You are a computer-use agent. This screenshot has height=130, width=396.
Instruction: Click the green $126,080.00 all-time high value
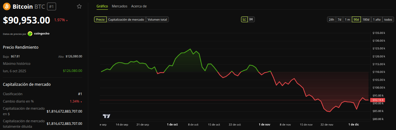click(x=72, y=71)
